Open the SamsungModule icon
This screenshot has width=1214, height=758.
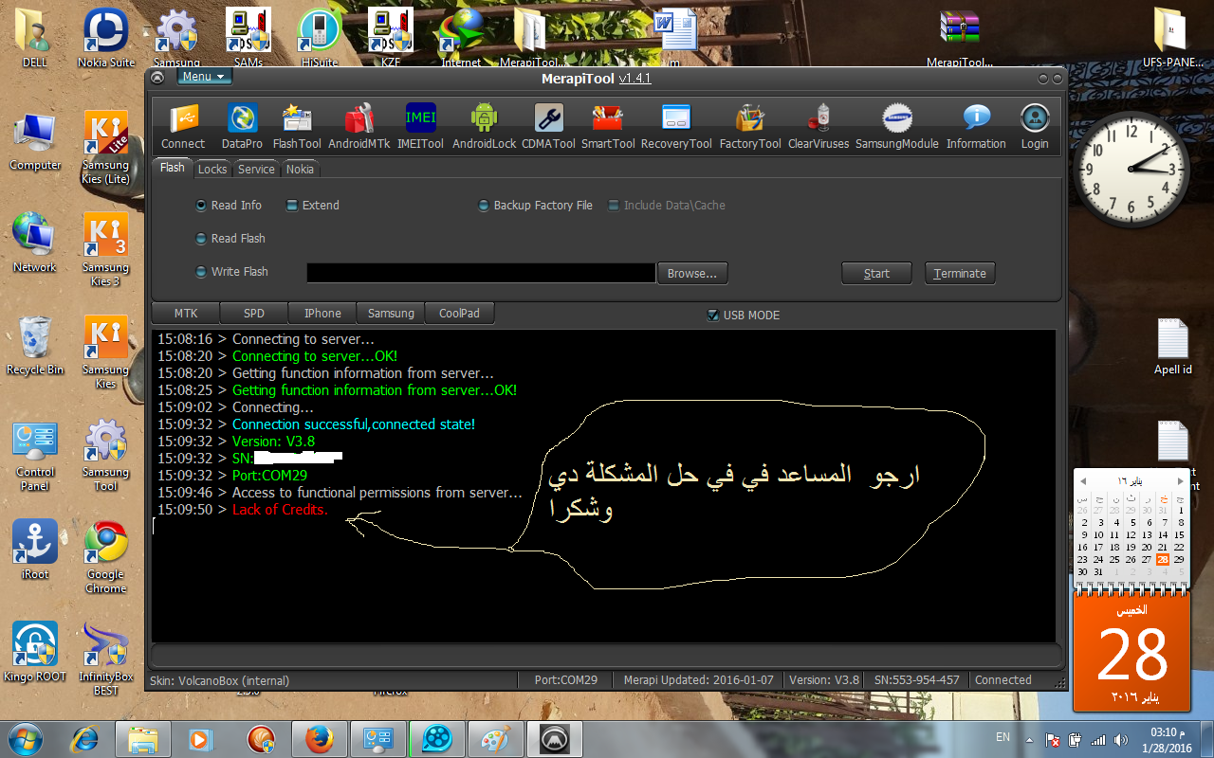[897, 126]
